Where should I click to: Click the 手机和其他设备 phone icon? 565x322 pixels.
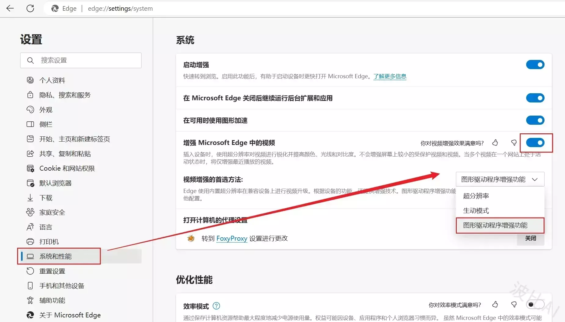pyautogui.click(x=30, y=286)
